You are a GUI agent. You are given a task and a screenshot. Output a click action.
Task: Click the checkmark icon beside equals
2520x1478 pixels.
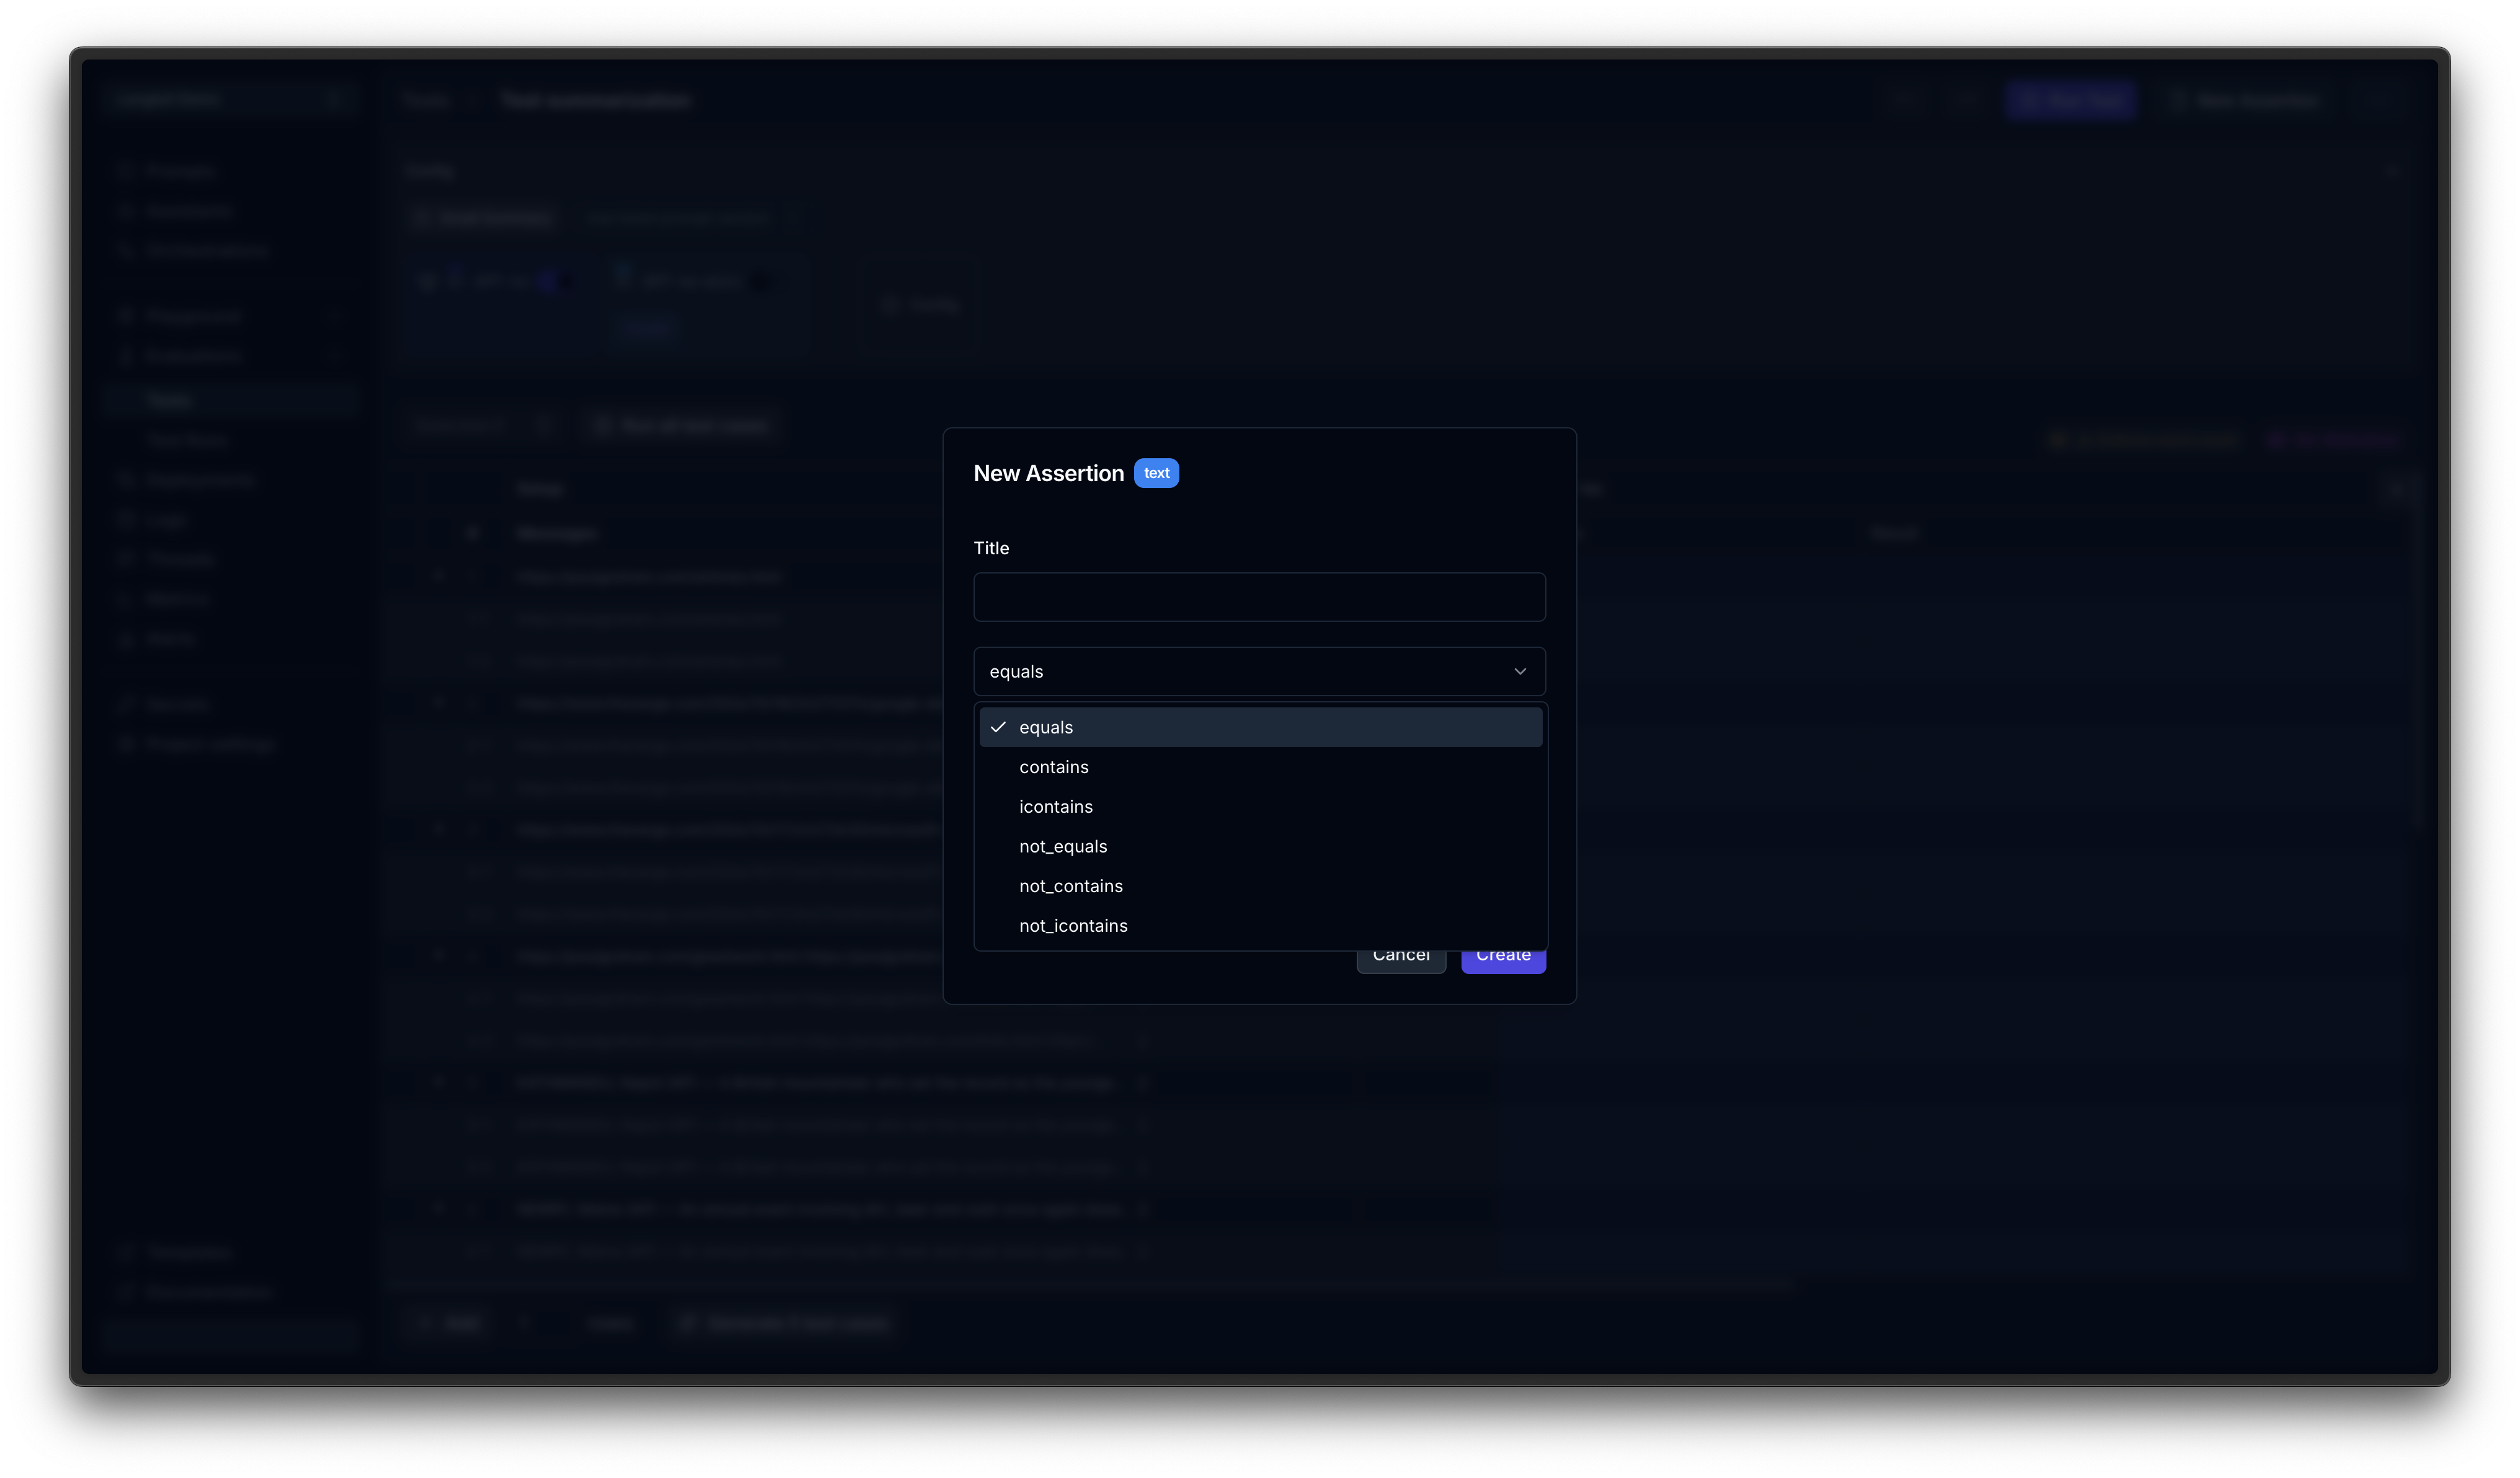(x=998, y=727)
